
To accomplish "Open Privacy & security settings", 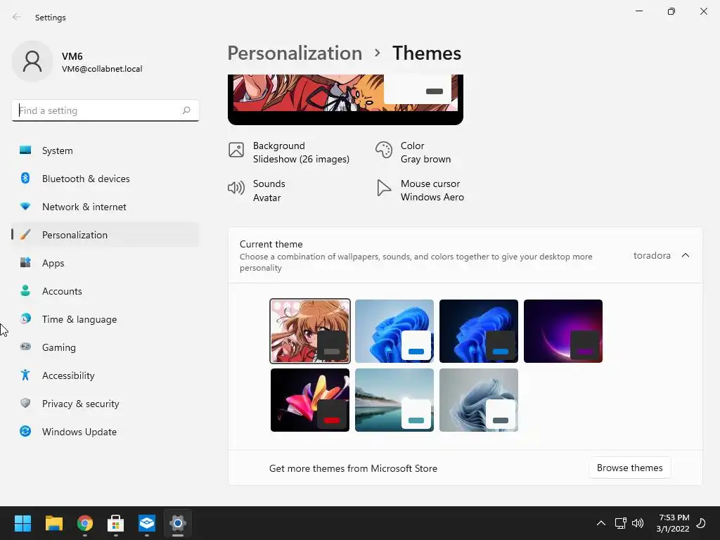I will coord(105,404).
